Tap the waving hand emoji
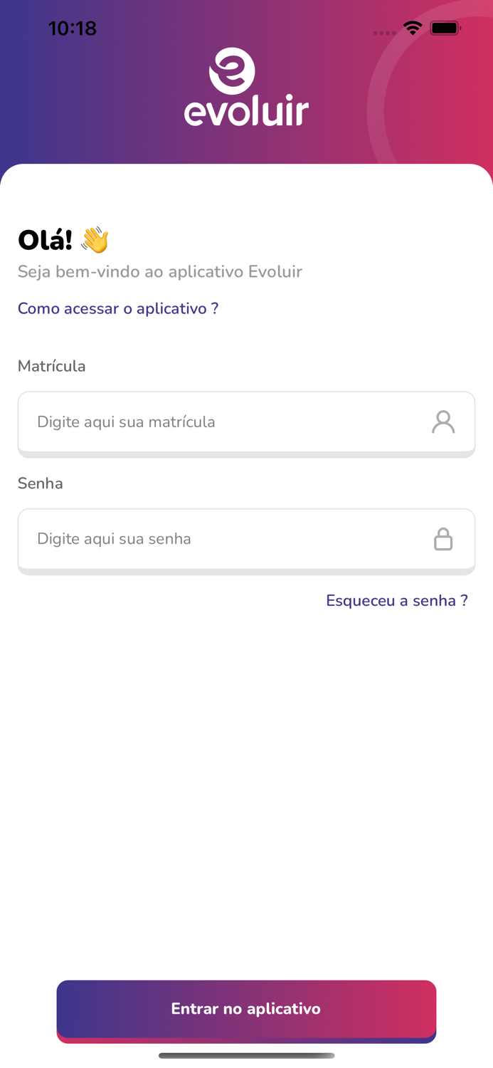Viewport: 493px width, 1068px height. coord(95,240)
